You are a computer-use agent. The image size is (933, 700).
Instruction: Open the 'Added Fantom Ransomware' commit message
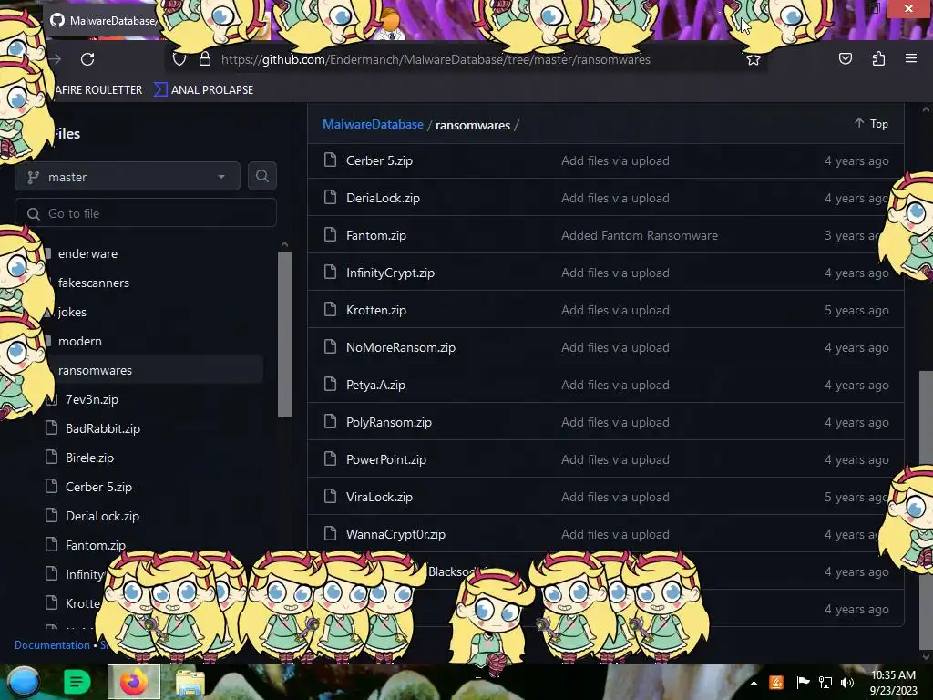pyautogui.click(x=640, y=235)
